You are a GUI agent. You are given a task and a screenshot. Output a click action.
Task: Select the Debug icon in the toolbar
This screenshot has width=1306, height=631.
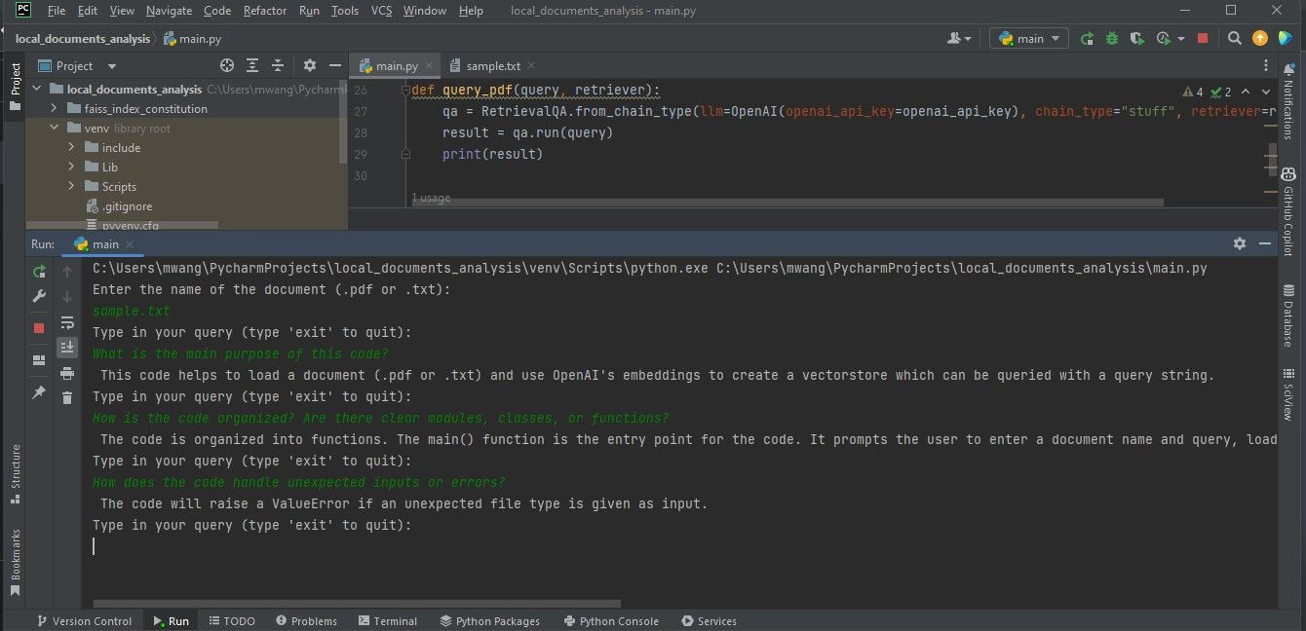(x=1111, y=37)
